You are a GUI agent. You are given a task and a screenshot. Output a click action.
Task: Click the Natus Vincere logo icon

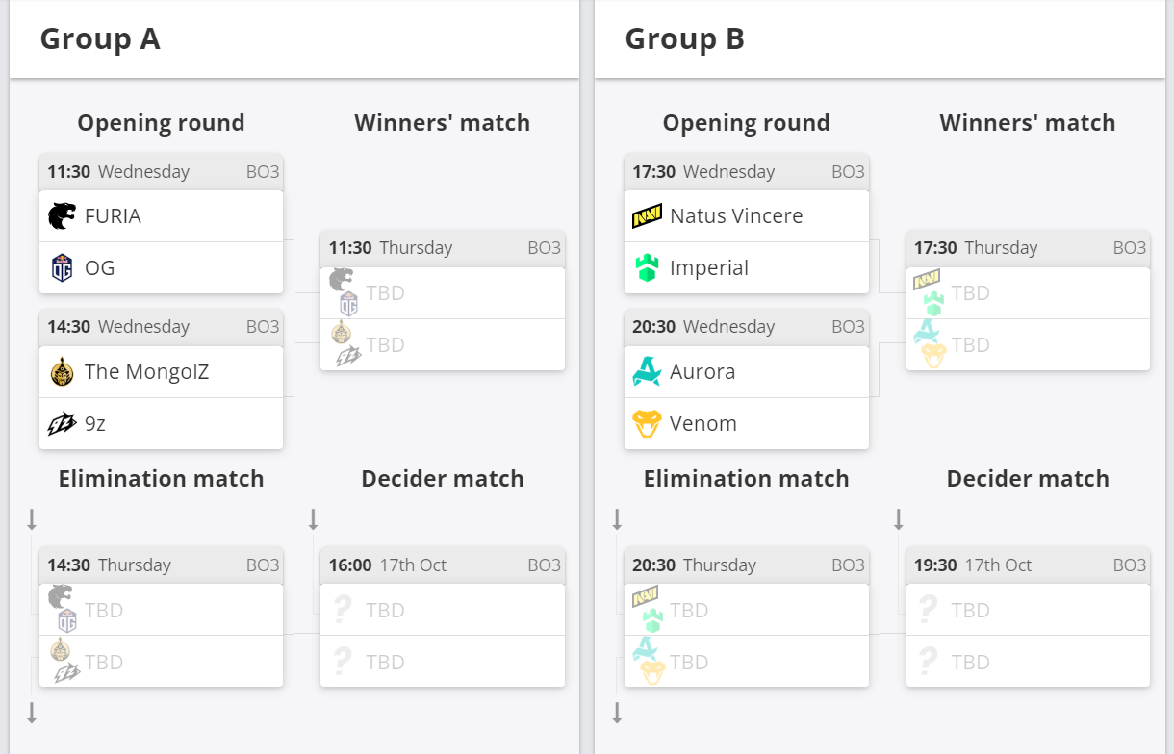[647, 216]
